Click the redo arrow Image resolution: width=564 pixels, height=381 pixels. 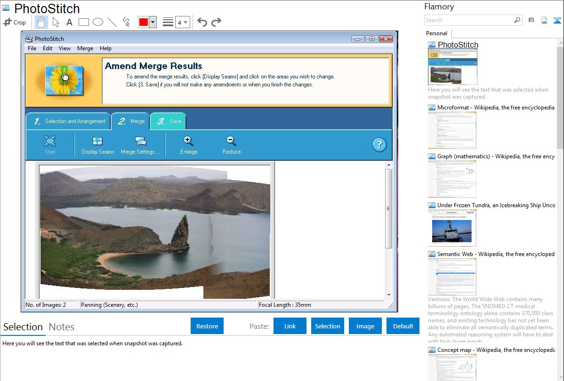click(216, 22)
